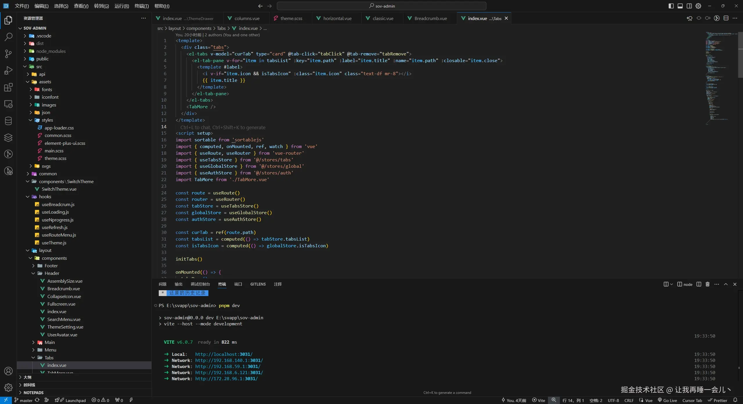Screen dimensions: 743x404
Task: Open the Search view in activity bar
Action: click(8, 37)
